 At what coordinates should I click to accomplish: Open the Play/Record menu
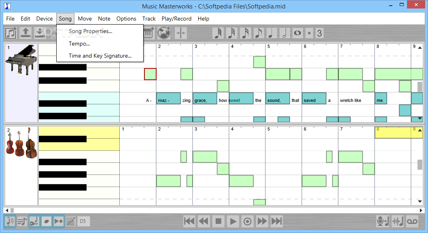176,19
